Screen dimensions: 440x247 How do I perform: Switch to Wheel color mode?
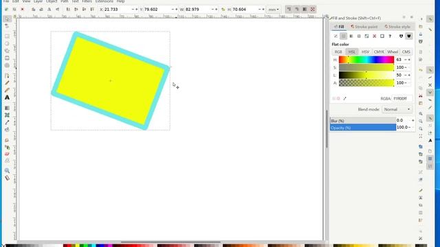(393, 52)
